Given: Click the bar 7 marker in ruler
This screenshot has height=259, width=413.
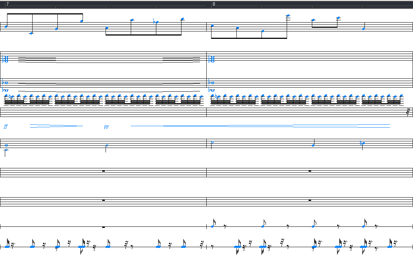Looking at the screenshot, I should (7, 4).
